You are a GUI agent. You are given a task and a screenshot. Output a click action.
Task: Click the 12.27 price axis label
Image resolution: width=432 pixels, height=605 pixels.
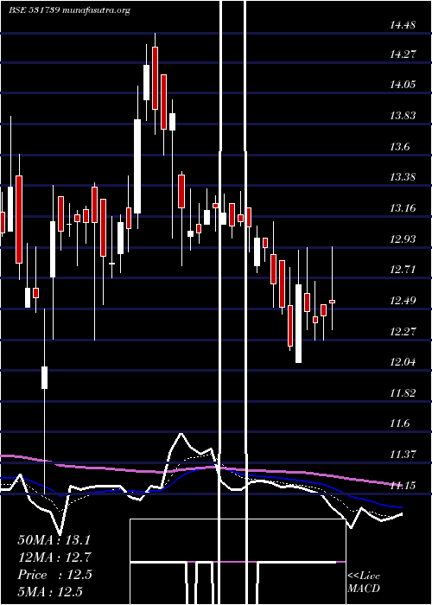(403, 331)
